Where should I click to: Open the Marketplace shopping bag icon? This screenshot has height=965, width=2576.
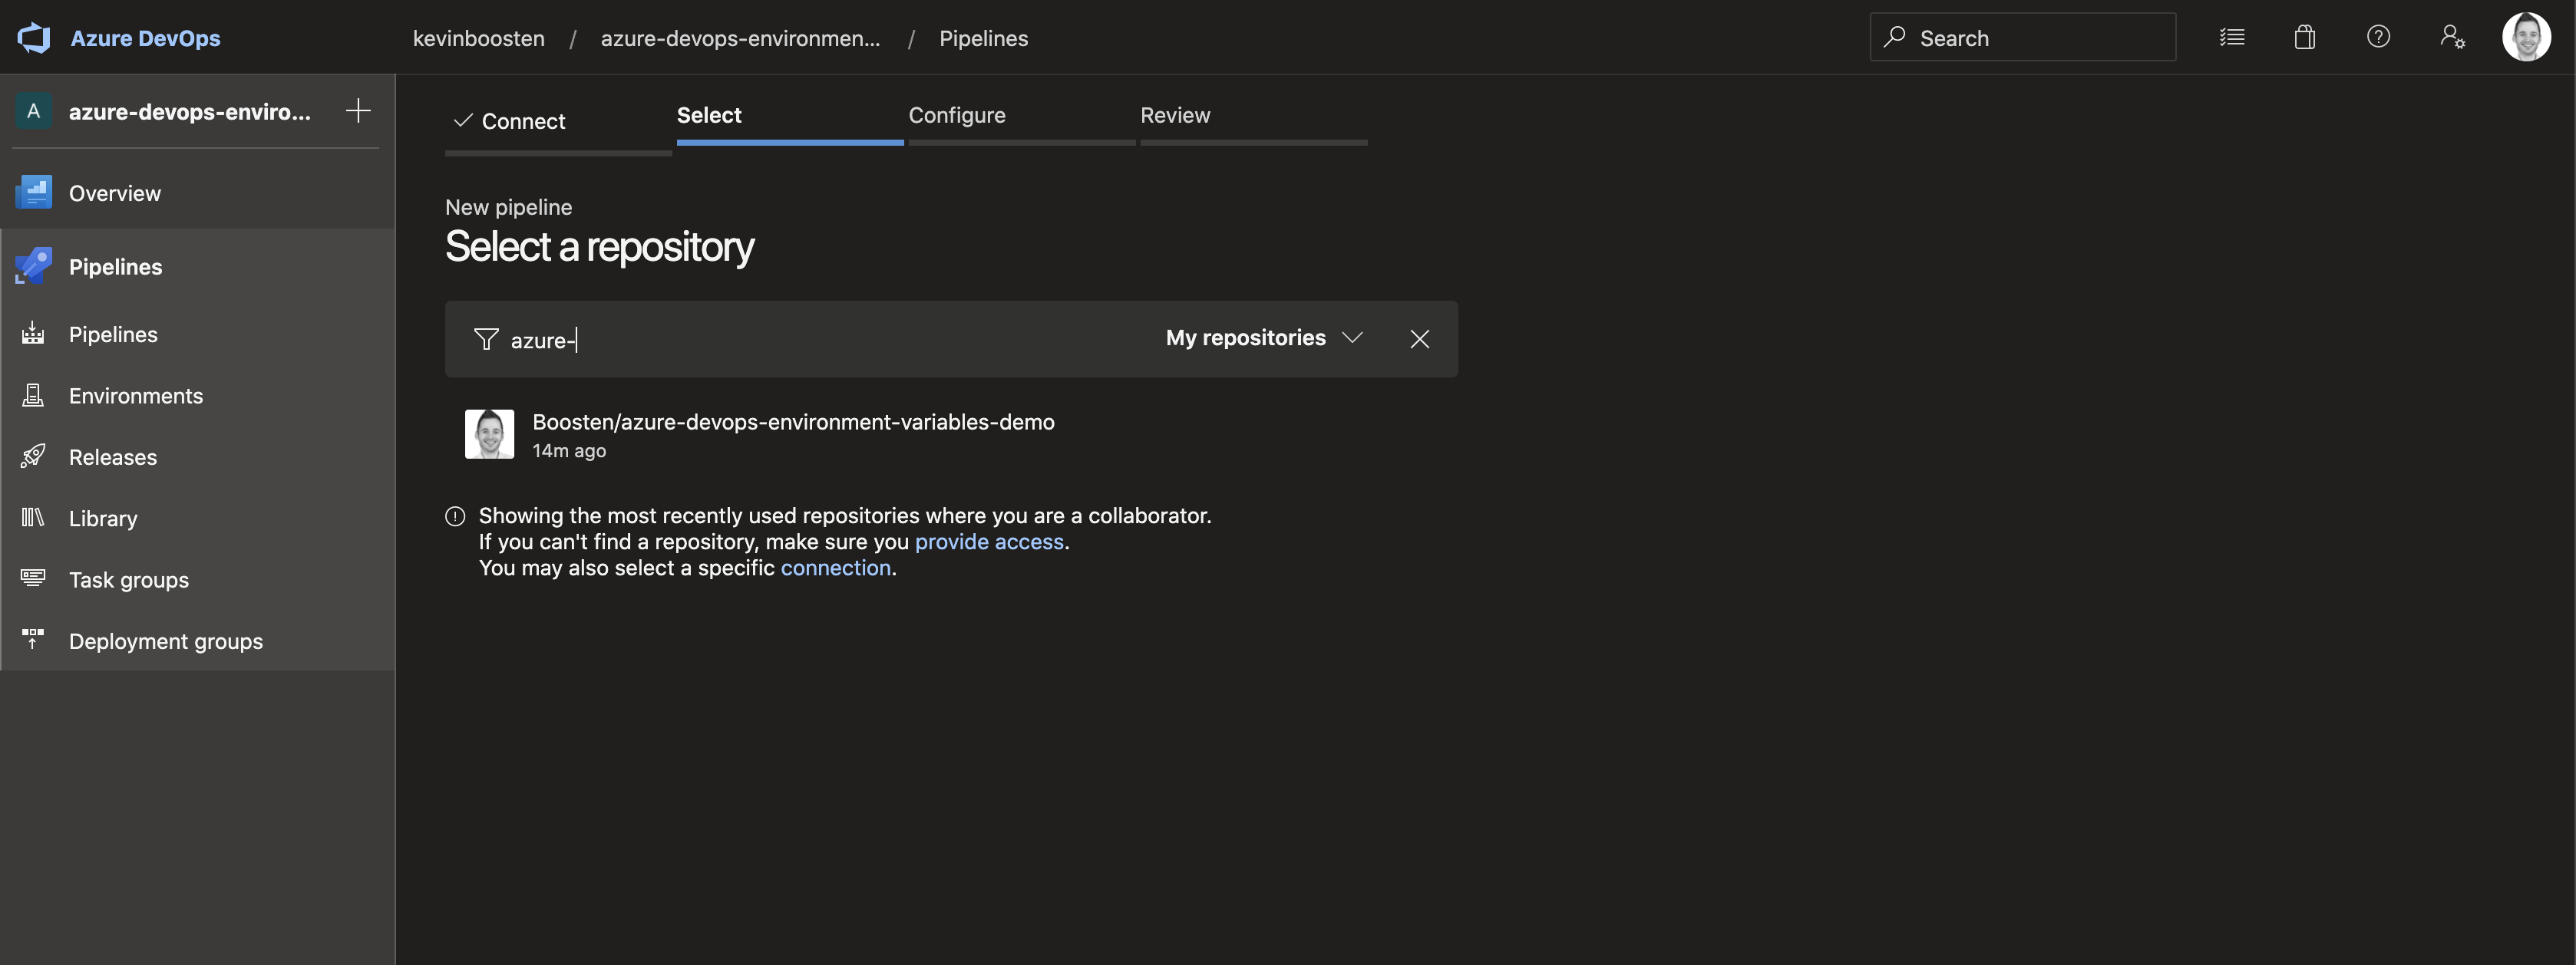(x=2304, y=37)
